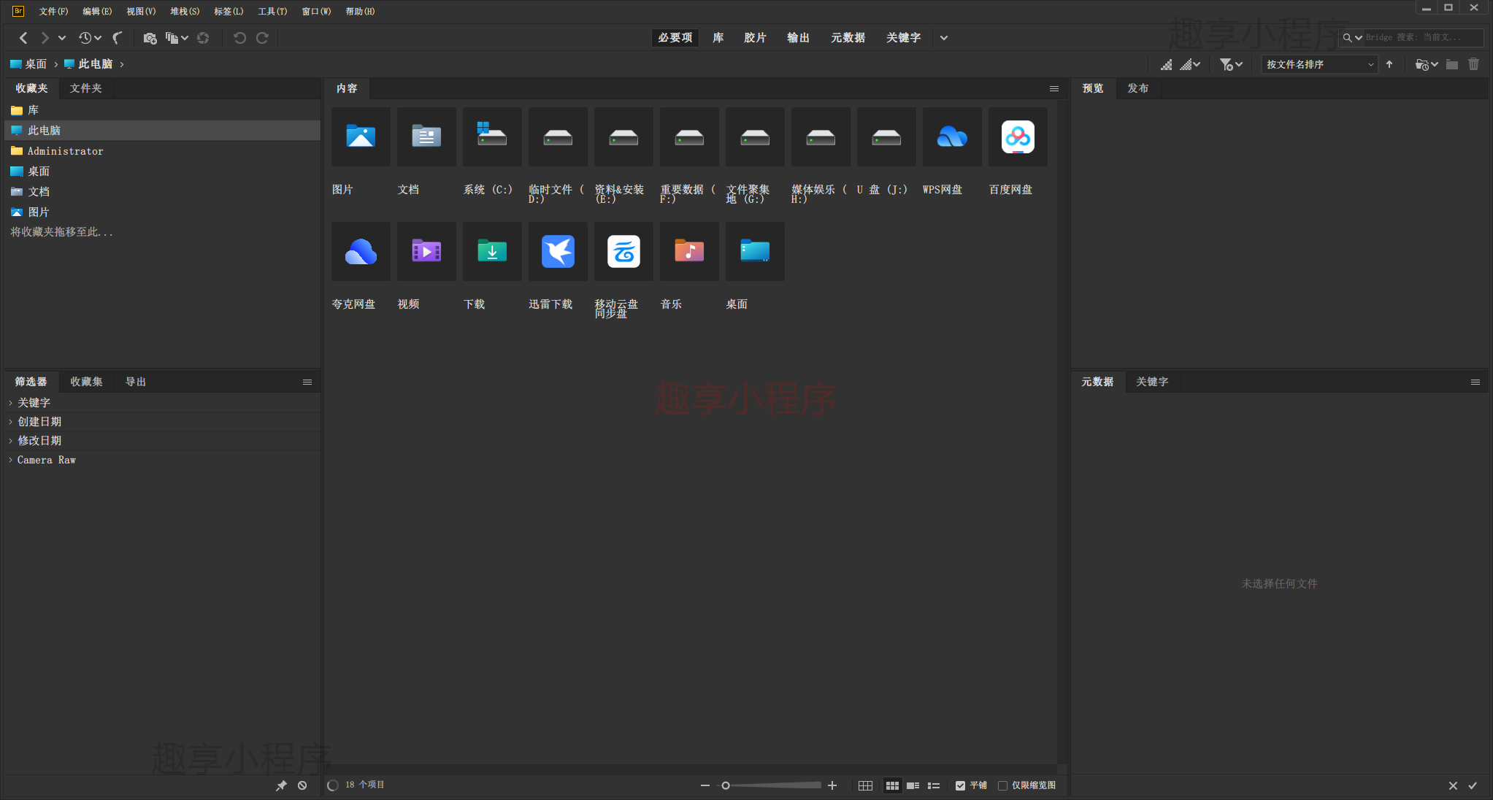Uncheck the 平铺 checkbox
This screenshot has width=1493, height=800.
point(960,785)
